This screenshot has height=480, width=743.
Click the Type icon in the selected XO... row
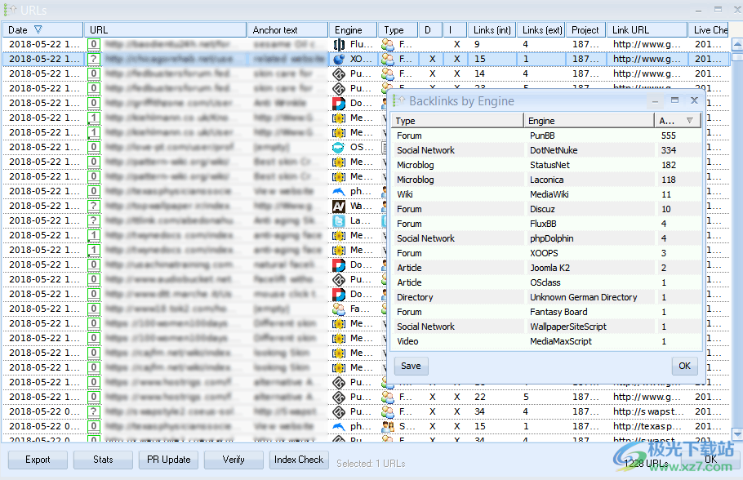pyautogui.click(x=388, y=60)
